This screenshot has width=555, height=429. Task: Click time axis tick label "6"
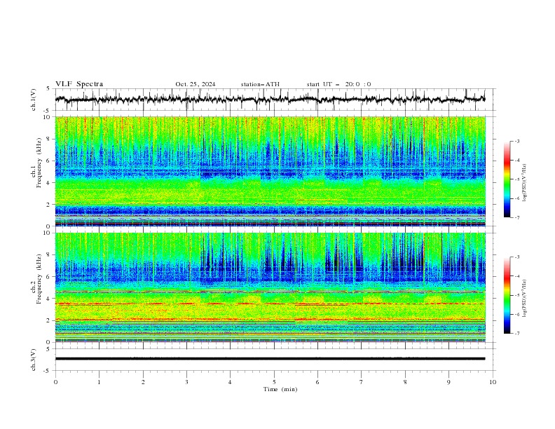pos(317,382)
